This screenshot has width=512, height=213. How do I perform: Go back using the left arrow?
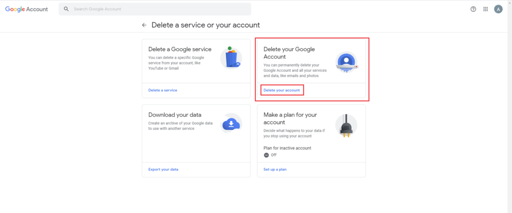(144, 25)
